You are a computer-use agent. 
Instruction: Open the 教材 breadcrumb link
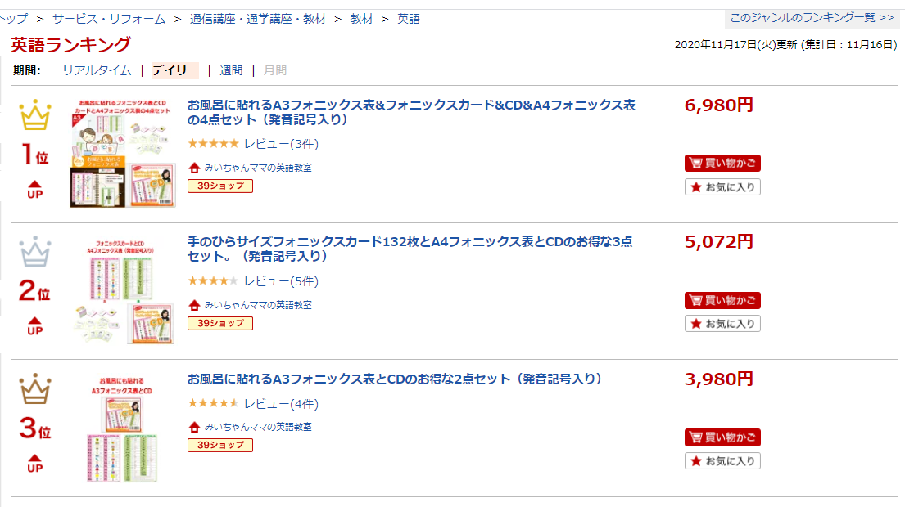(362, 19)
